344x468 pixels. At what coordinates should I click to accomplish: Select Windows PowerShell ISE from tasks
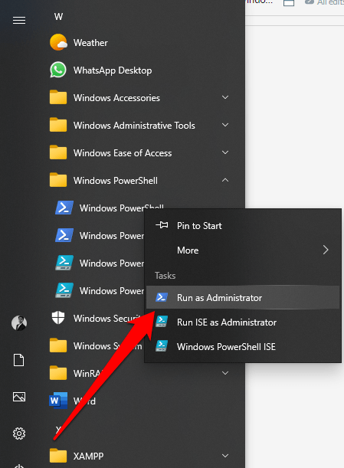click(x=243, y=347)
